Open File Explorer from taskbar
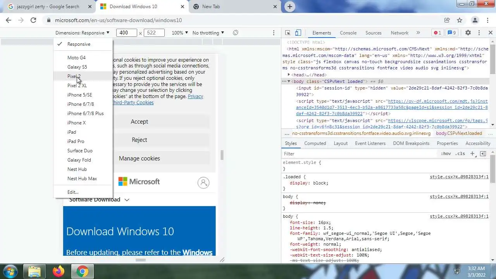The image size is (496, 279). (34, 271)
